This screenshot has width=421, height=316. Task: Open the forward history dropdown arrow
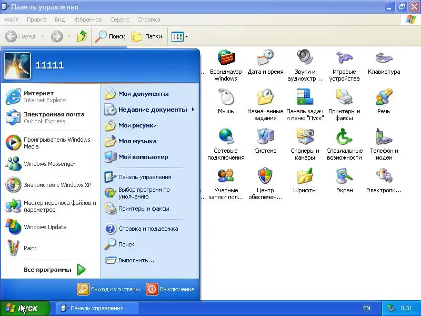69,36
